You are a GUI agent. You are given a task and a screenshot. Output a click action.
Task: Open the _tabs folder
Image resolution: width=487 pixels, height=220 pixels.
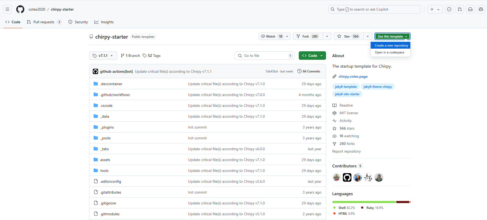pyautogui.click(x=104, y=149)
